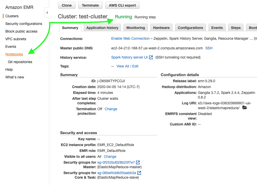
Task: Open Events in the sidebar
Action: click(x=11, y=47)
